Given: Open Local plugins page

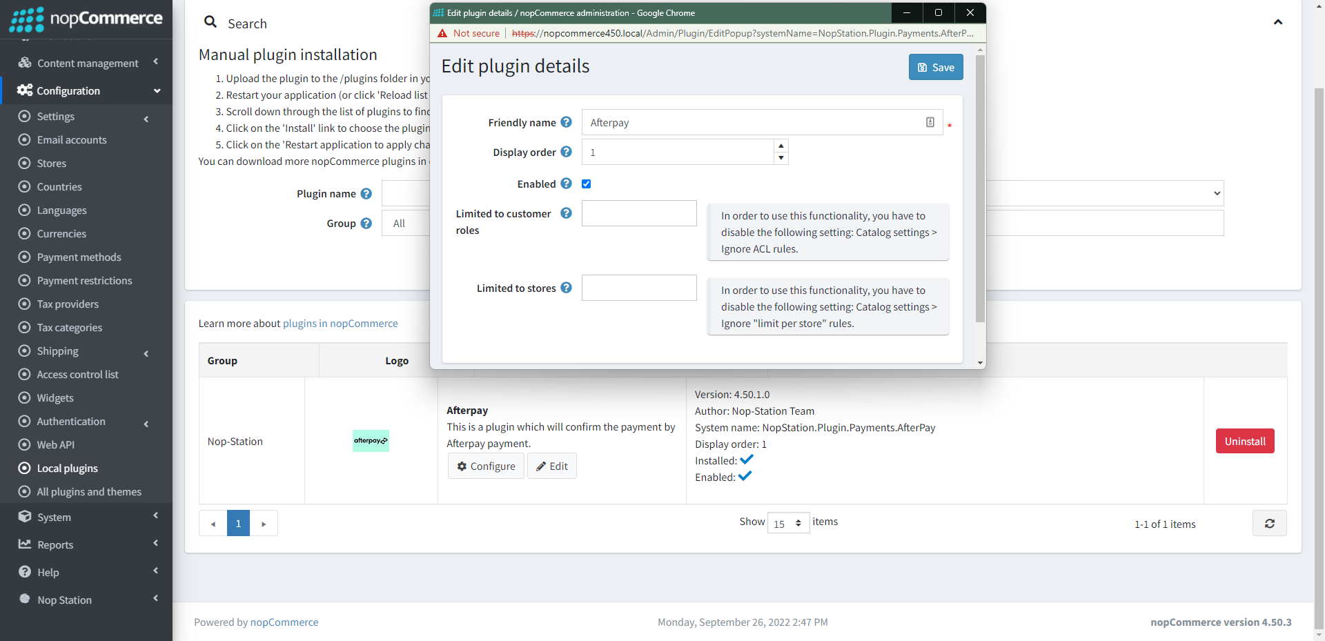Looking at the screenshot, I should [x=67, y=469].
